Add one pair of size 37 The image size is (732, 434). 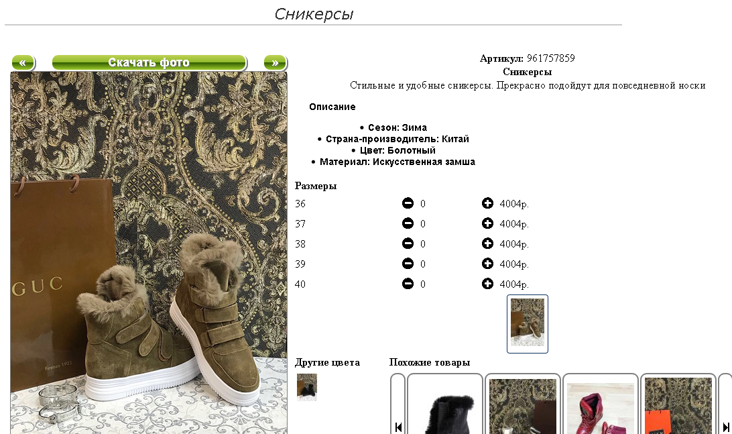click(487, 223)
